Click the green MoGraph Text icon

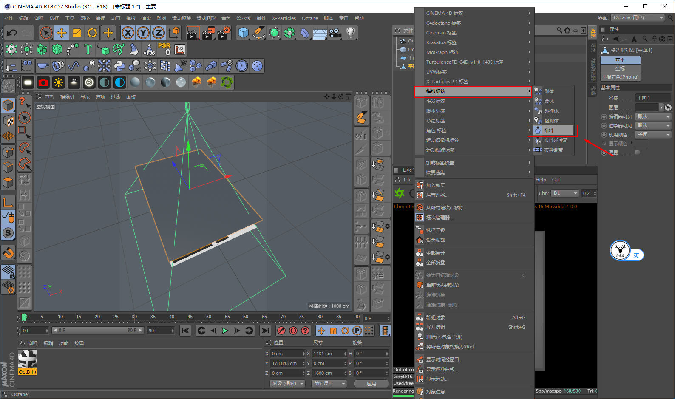click(88, 49)
